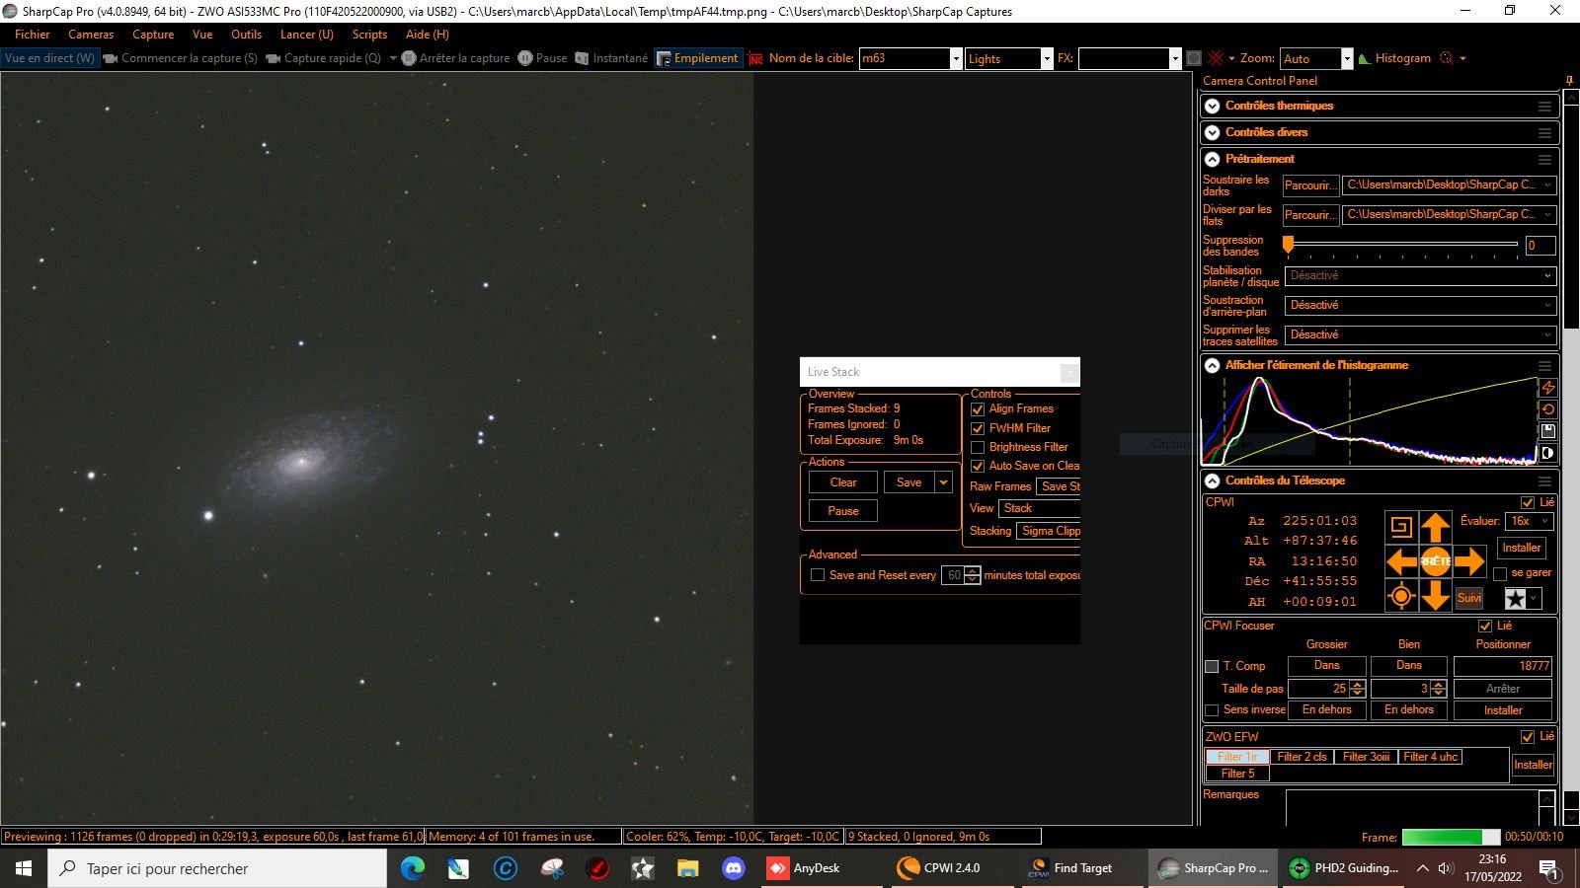Move telescope left with the left arrow
The height and width of the screenshot is (888, 1580).
1401,561
